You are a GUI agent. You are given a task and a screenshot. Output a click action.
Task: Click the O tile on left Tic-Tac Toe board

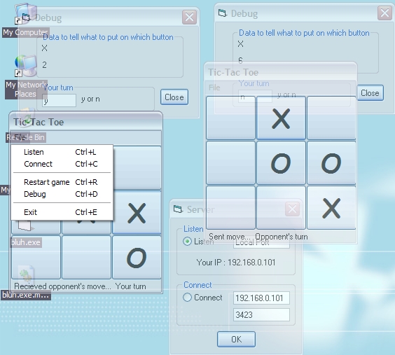tap(137, 257)
